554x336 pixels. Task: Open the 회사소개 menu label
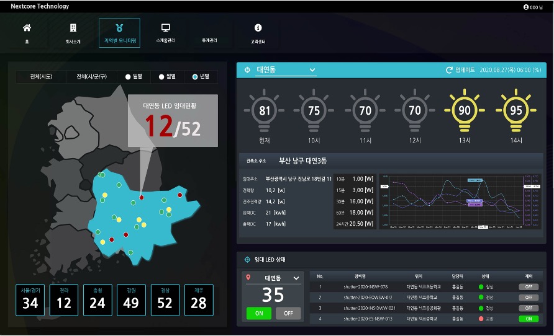pos(73,42)
